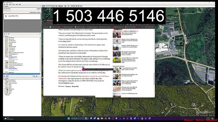Image resolution: width=218 pixels, height=122 pixels.
Task: Select the Add Path toolbar icon
Action: 51,6
